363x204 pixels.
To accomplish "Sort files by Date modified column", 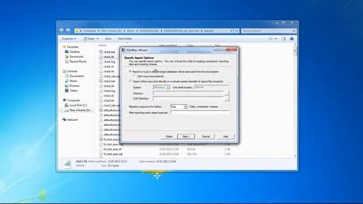I will pyautogui.click(x=168, y=45).
